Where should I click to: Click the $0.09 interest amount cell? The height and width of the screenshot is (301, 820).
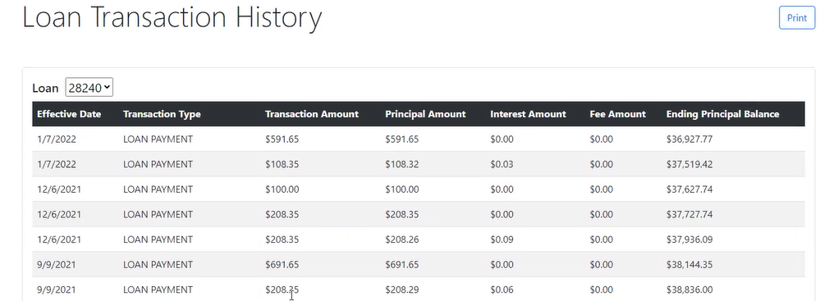point(502,239)
